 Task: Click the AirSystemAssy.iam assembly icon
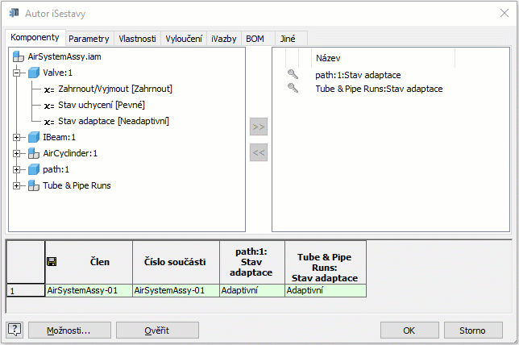pyautogui.click(x=19, y=56)
